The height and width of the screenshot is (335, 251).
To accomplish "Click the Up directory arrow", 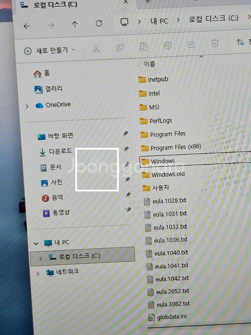I will coord(75,24).
